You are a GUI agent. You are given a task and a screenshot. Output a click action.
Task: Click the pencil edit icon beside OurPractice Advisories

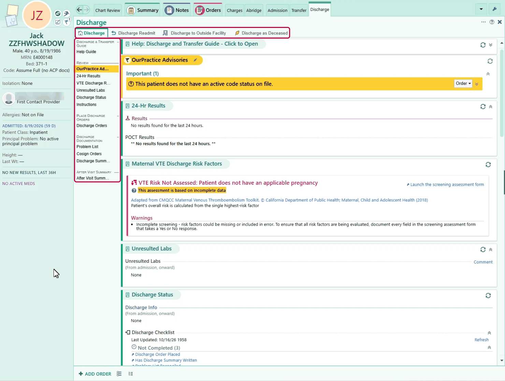[195, 60]
